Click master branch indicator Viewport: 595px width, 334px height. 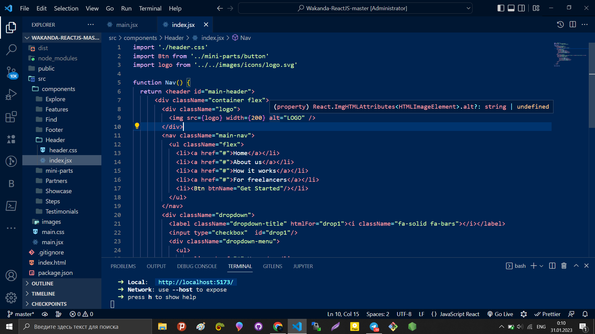[x=20, y=314]
